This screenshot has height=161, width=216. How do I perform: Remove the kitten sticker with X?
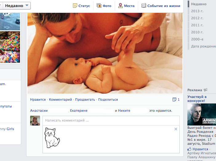tap(176, 129)
